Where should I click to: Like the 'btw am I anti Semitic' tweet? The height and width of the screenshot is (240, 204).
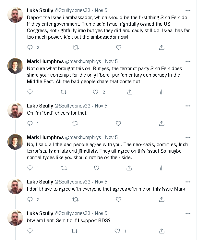tap(117, 231)
